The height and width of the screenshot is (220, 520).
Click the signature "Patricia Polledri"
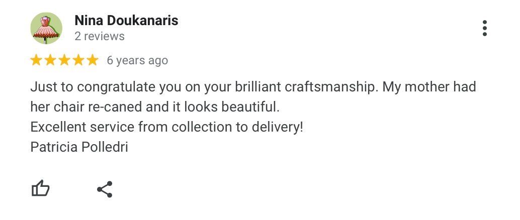(79, 147)
